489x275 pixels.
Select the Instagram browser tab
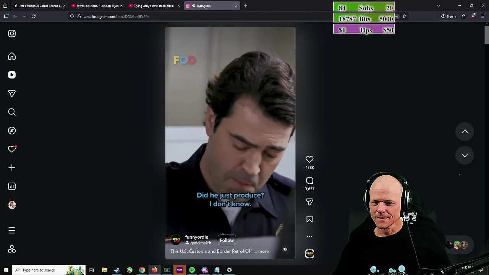[212, 6]
